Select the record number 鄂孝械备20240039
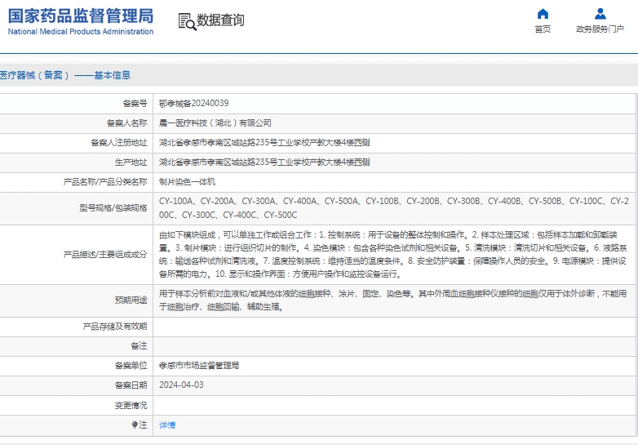This screenshot has width=638, height=445. click(193, 104)
